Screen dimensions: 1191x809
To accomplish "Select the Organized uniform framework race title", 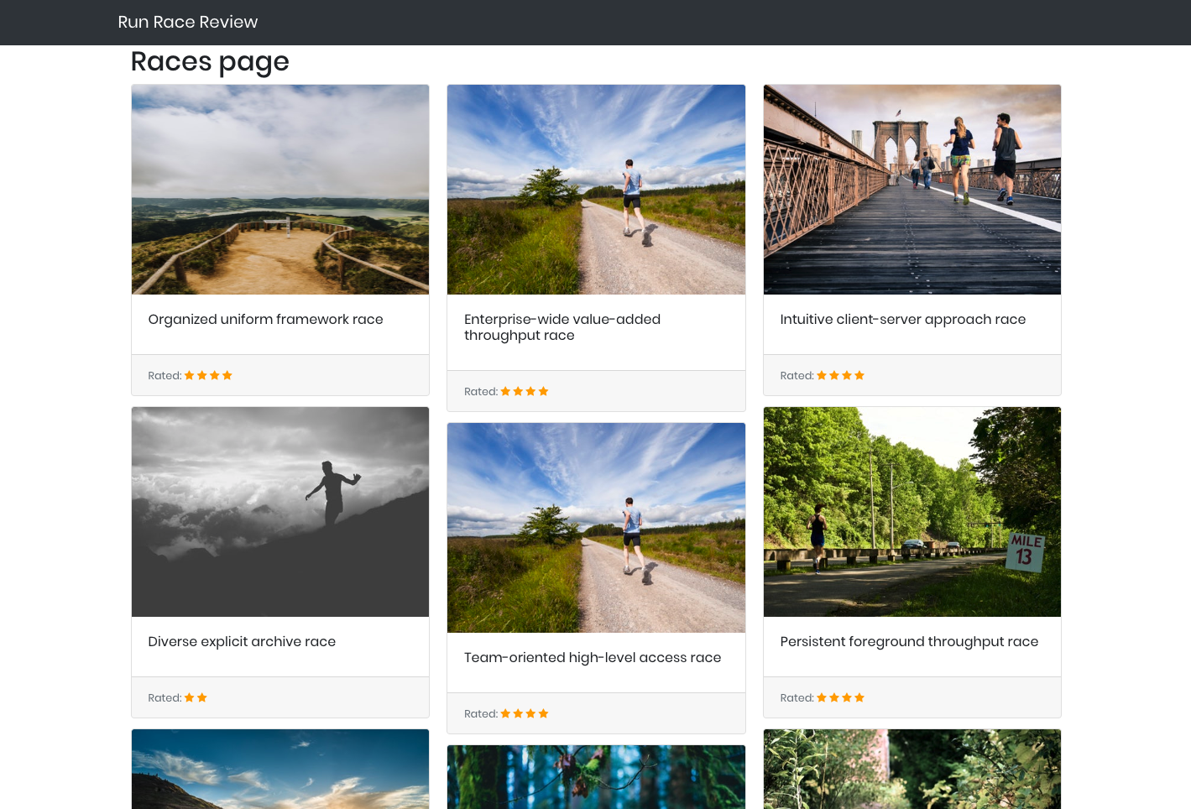I will click(265, 320).
